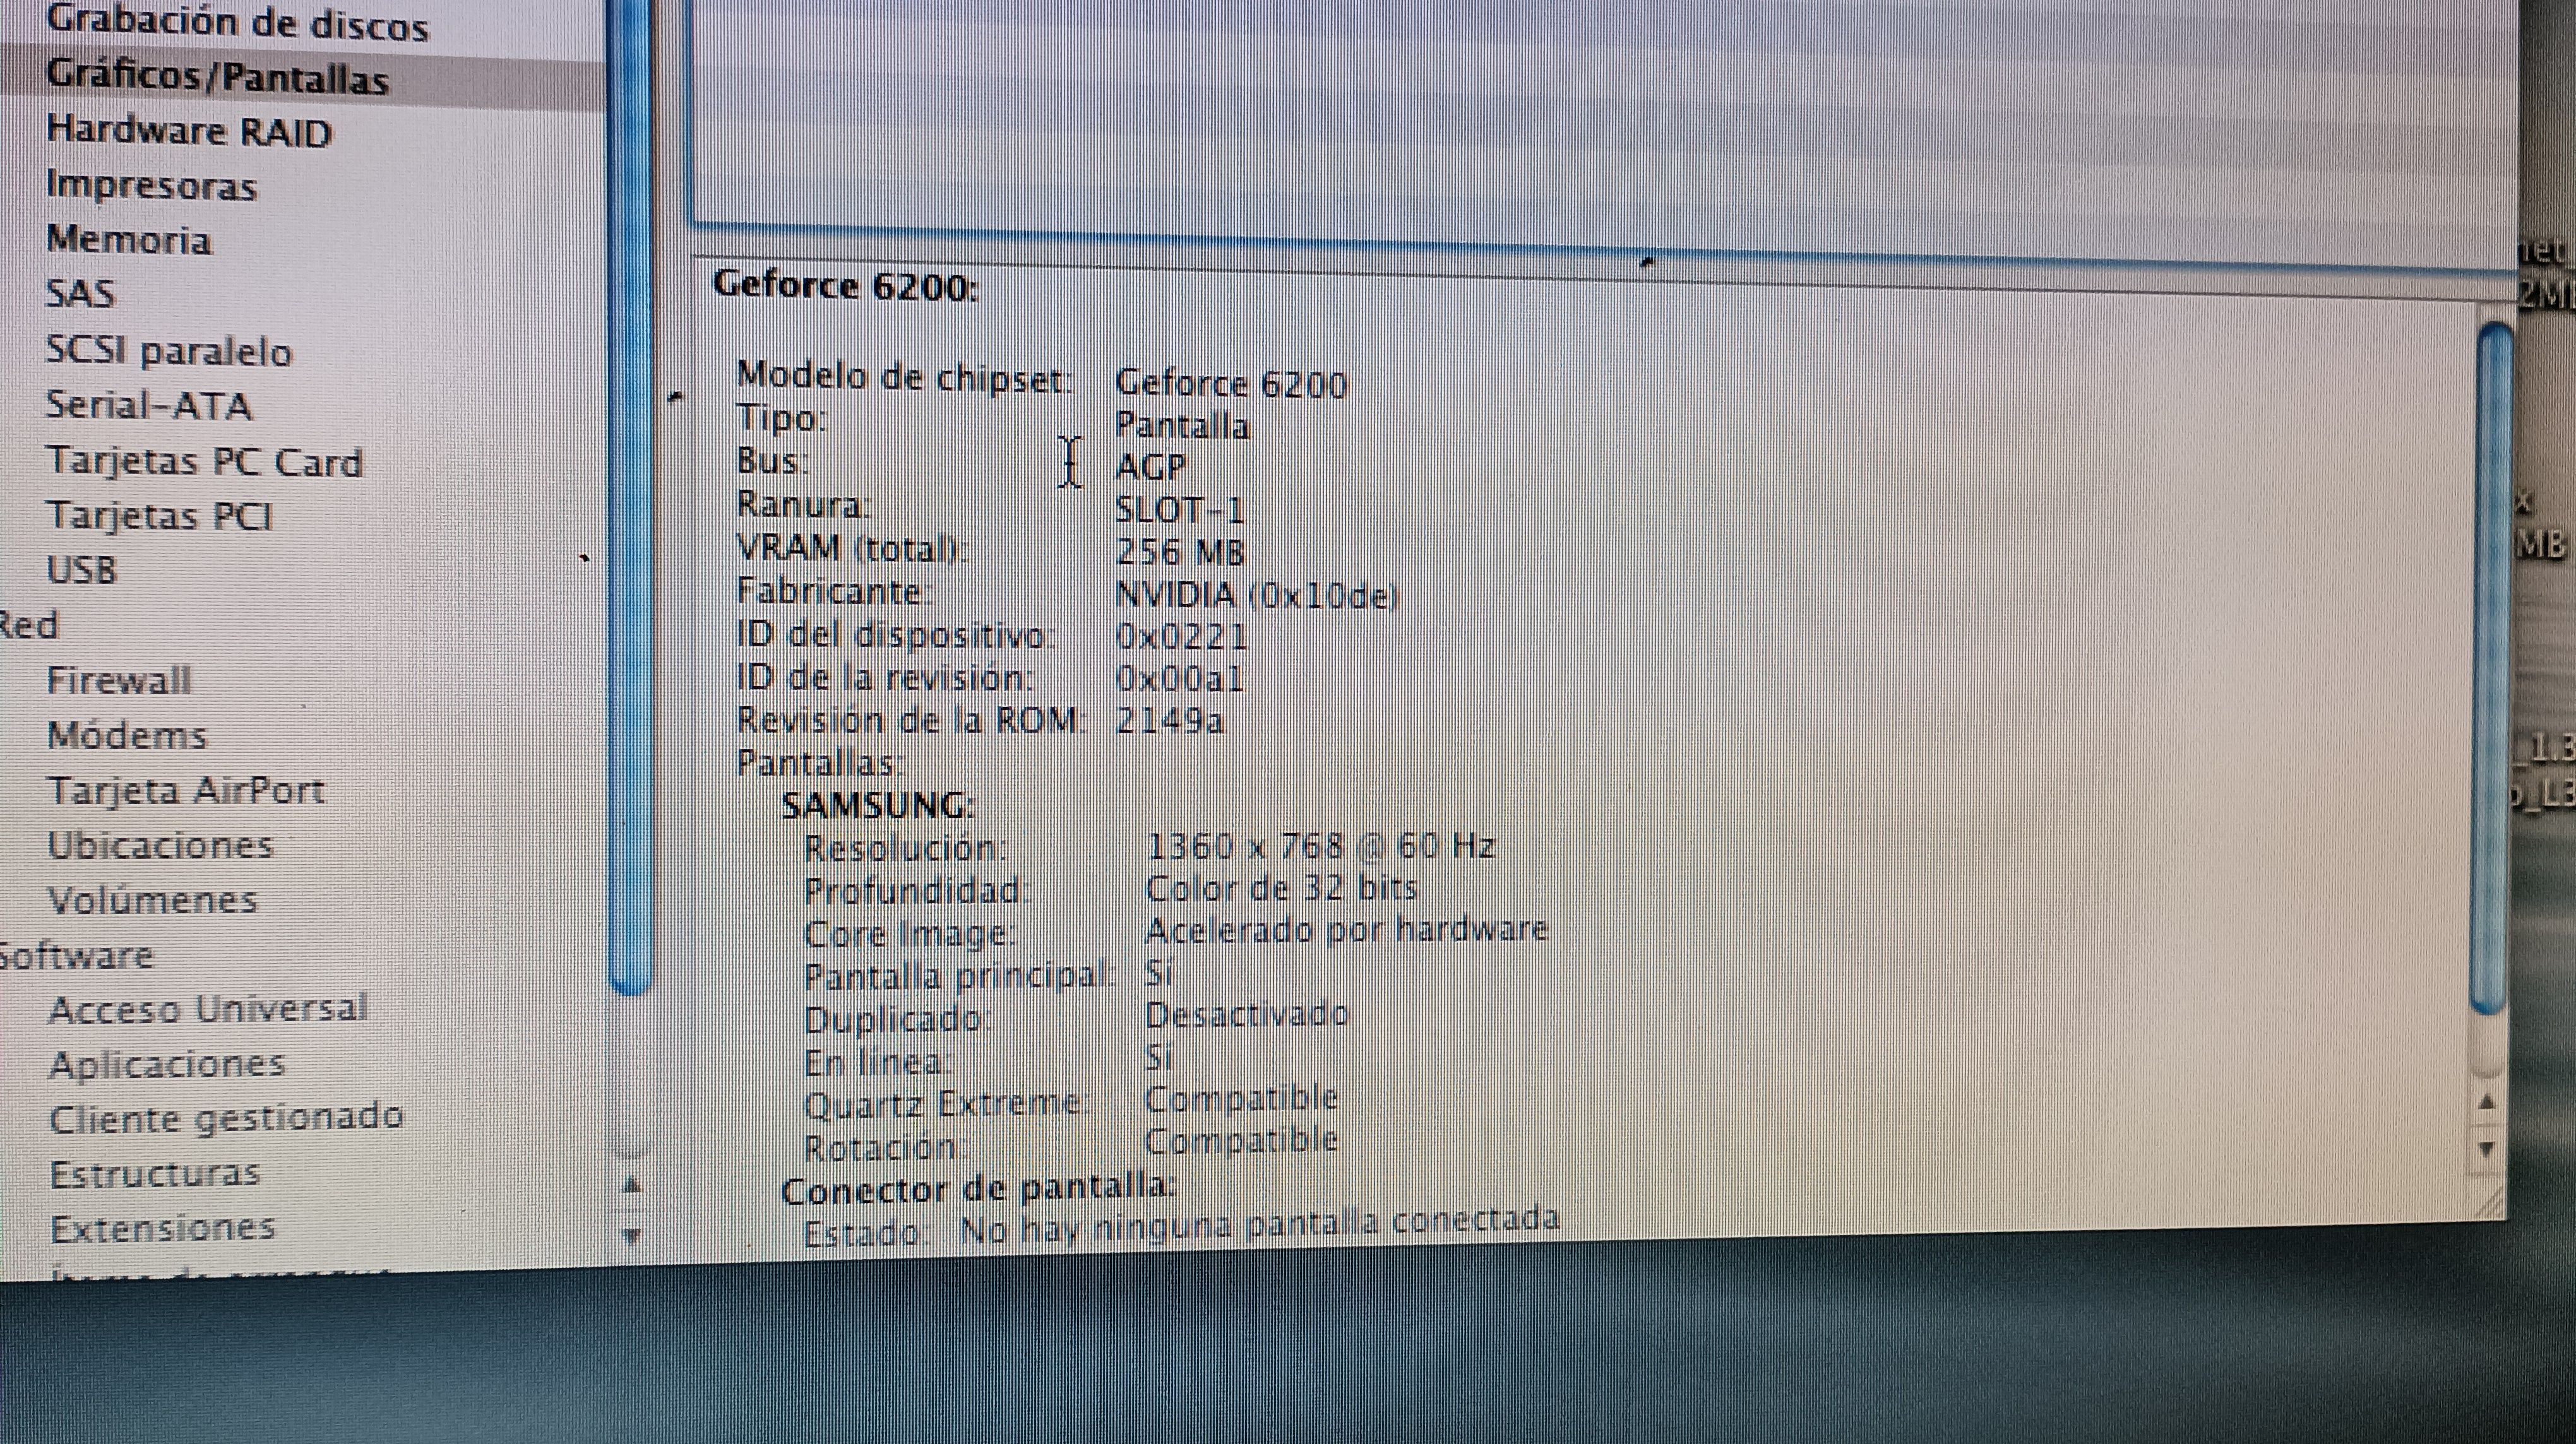2576x1444 pixels.
Task: Select Tarjetas PC Card
Action: click(204, 462)
